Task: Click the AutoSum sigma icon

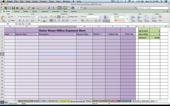Action: (x=49, y=8)
